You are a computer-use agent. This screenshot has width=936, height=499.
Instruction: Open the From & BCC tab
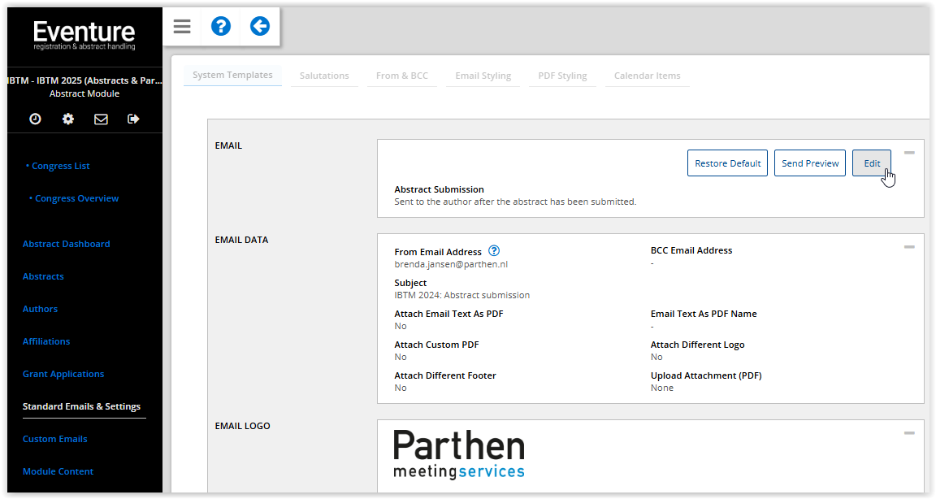point(401,76)
